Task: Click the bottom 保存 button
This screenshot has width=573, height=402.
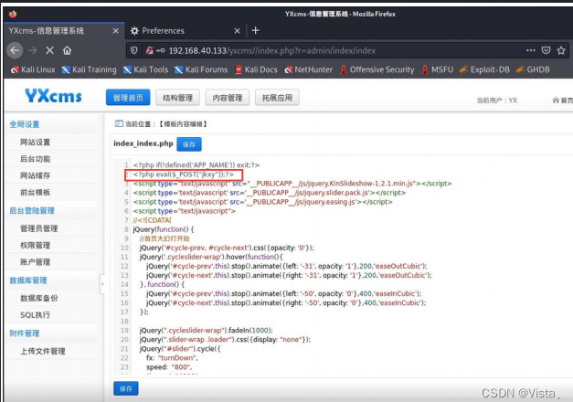Action: tap(126, 388)
